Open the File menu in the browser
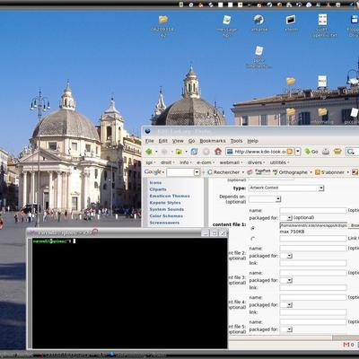Viewport: 359px width, 359px height. [x=150, y=141]
